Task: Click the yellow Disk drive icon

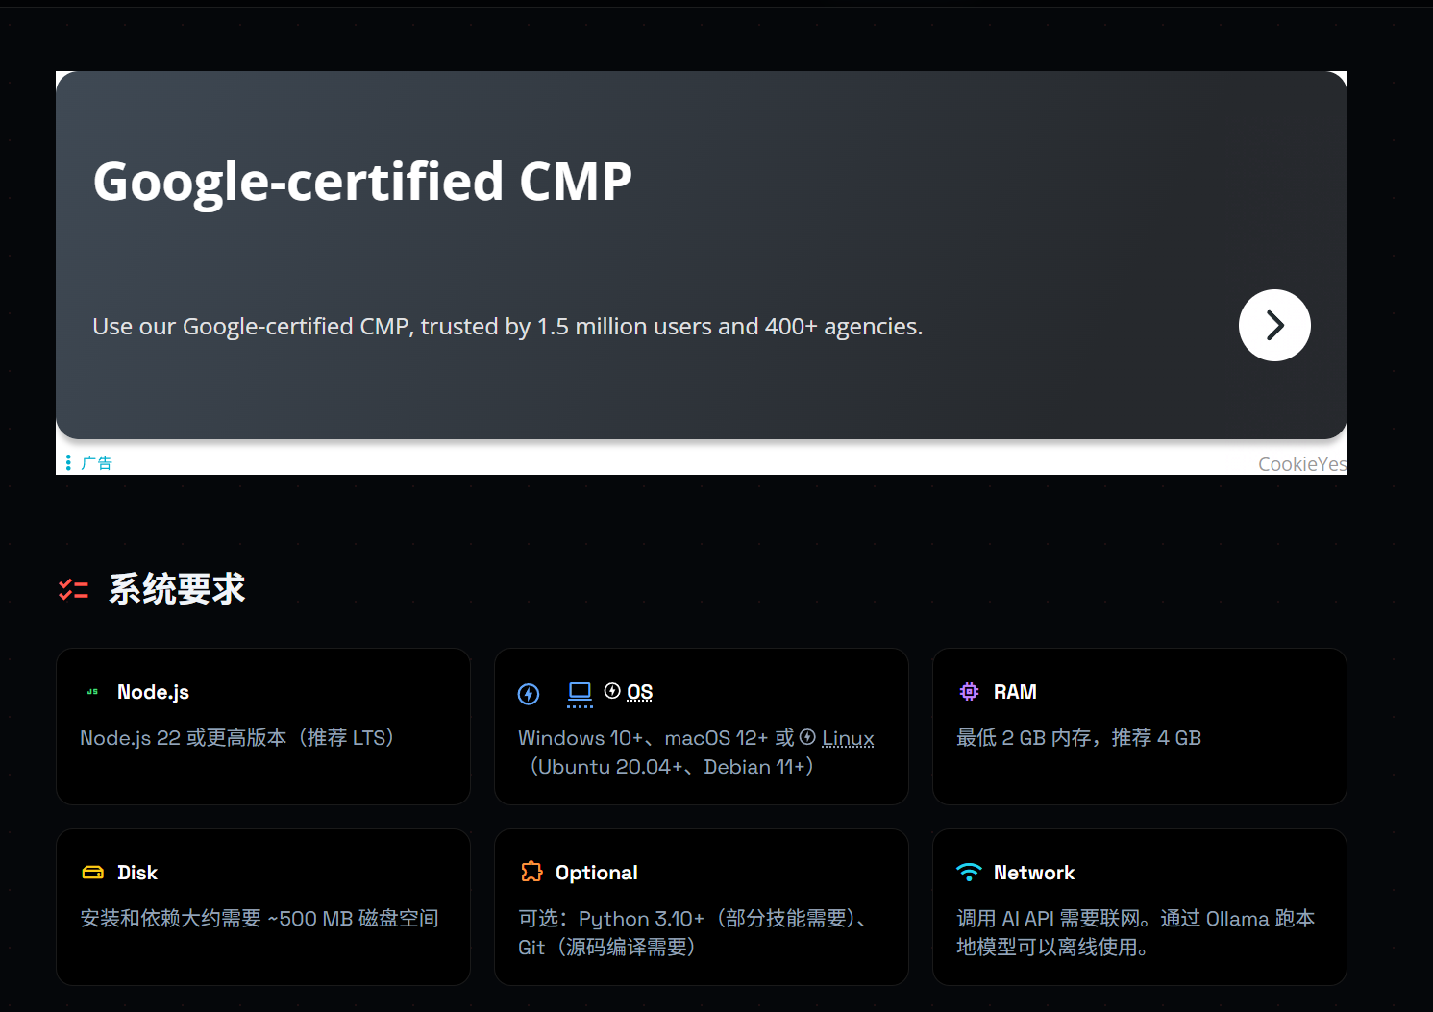Action: click(93, 873)
